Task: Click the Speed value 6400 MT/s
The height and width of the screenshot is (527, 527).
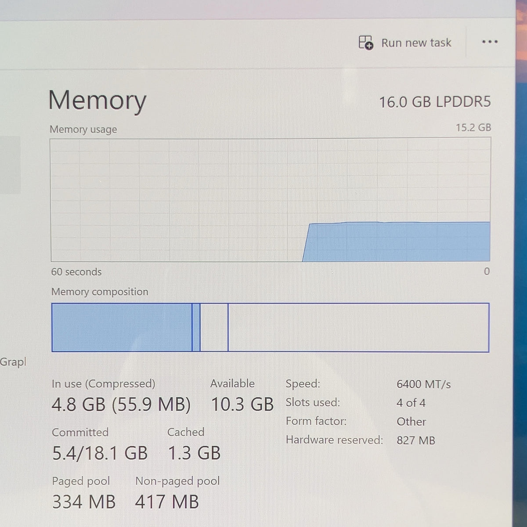Action: pyautogui.click(x=424, y=384)
